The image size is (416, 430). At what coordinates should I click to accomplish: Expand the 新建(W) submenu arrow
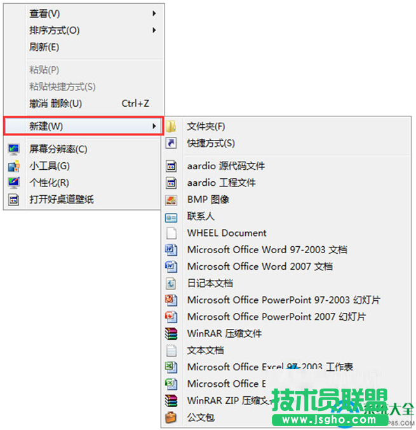pyautogui.click(x=154, y=127)
